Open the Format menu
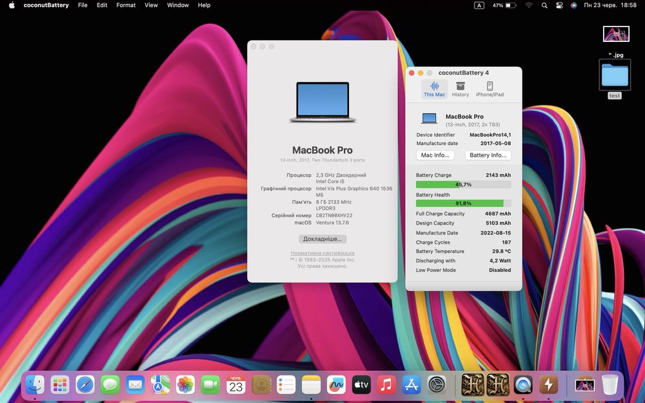645x403 pixels. (126, 5)
